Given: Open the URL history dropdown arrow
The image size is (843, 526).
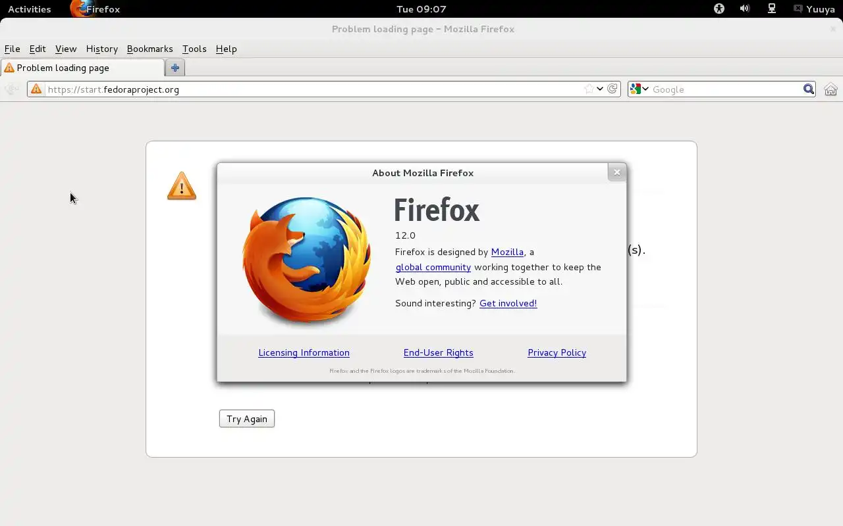Looking at the screenshot, I should [600, 89].
